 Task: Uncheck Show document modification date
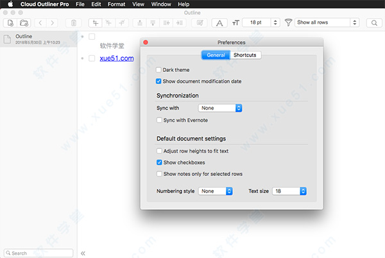(x=158, y=82)
